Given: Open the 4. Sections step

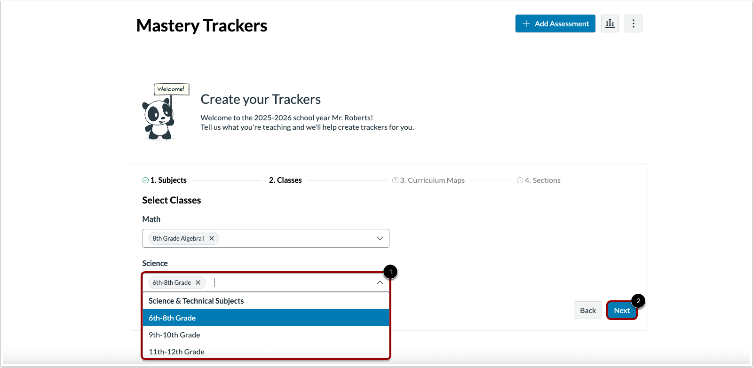Looking at the screenshot, I should click(543, 180).
